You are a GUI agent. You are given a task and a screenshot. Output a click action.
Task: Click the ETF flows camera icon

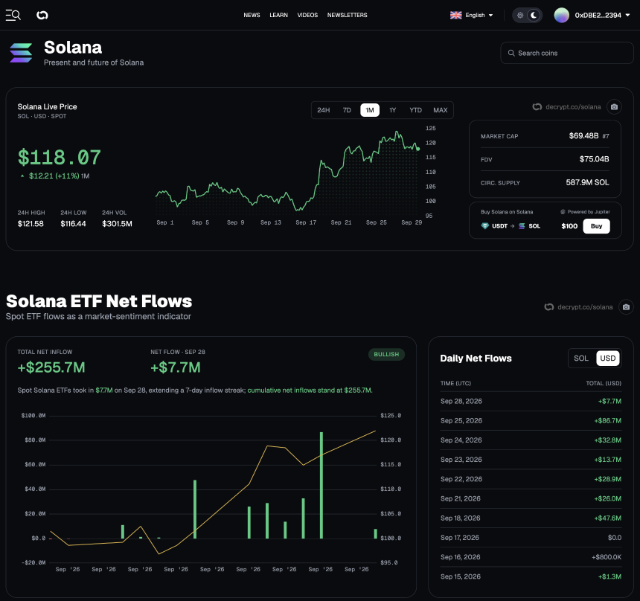(x=626, y=307)
